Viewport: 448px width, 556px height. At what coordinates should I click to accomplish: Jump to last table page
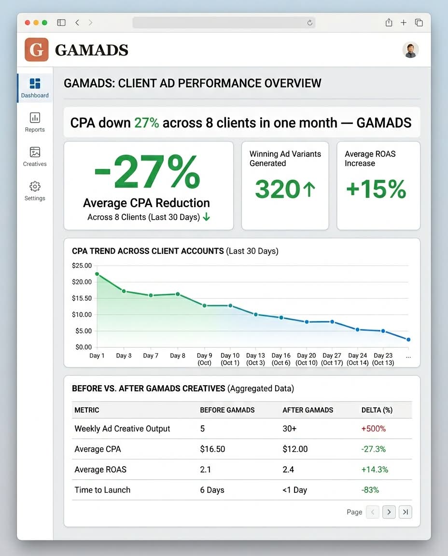406,512
